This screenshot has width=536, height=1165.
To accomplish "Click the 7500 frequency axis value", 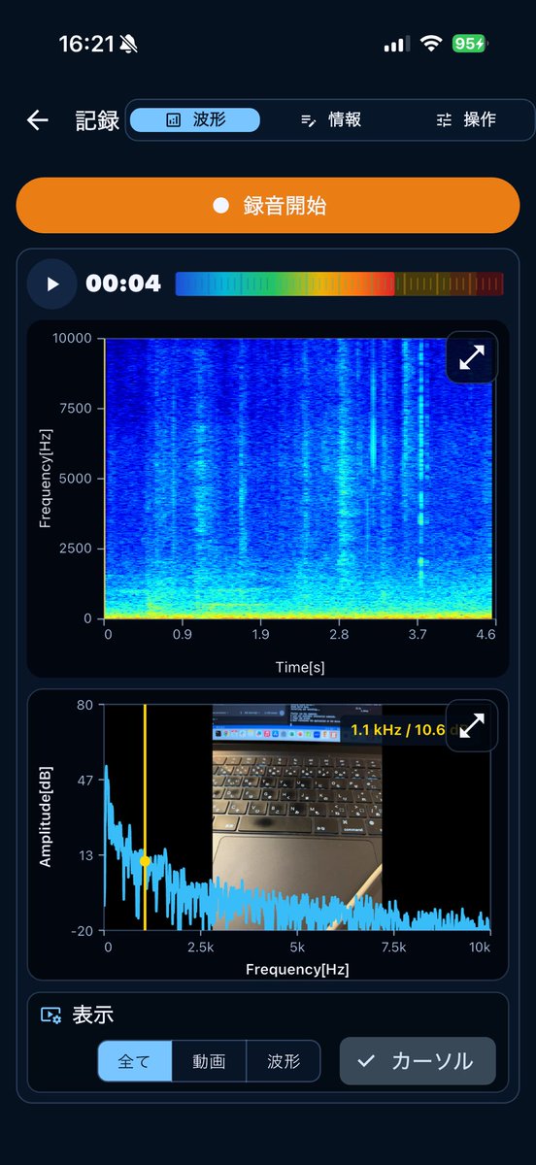I will [x=77, y=409].
